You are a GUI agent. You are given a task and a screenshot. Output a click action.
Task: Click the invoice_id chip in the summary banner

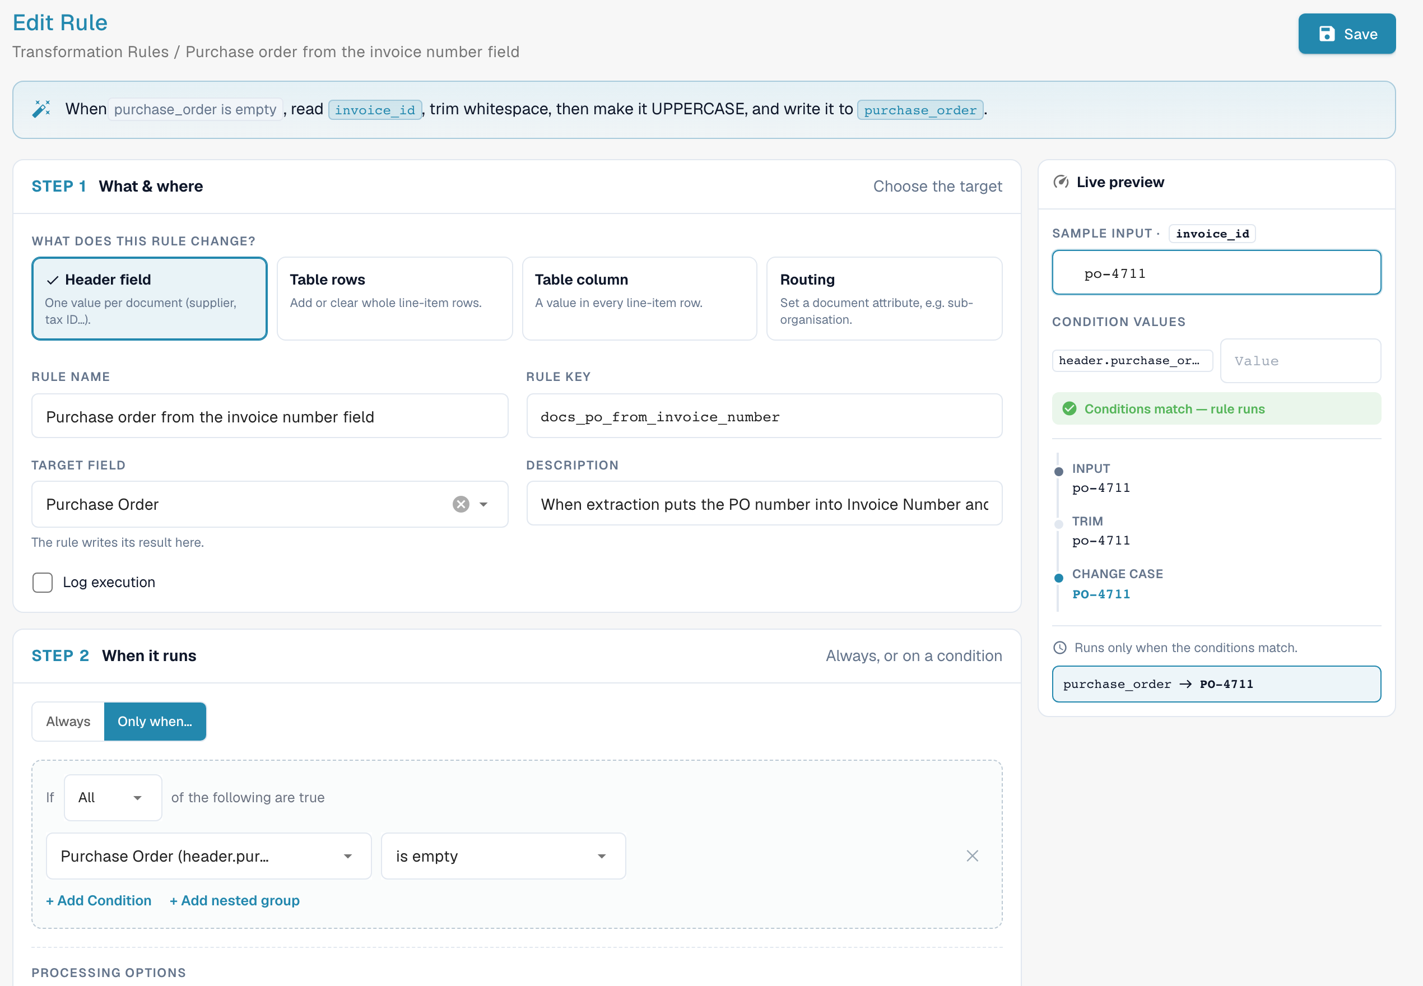[375, 109]
